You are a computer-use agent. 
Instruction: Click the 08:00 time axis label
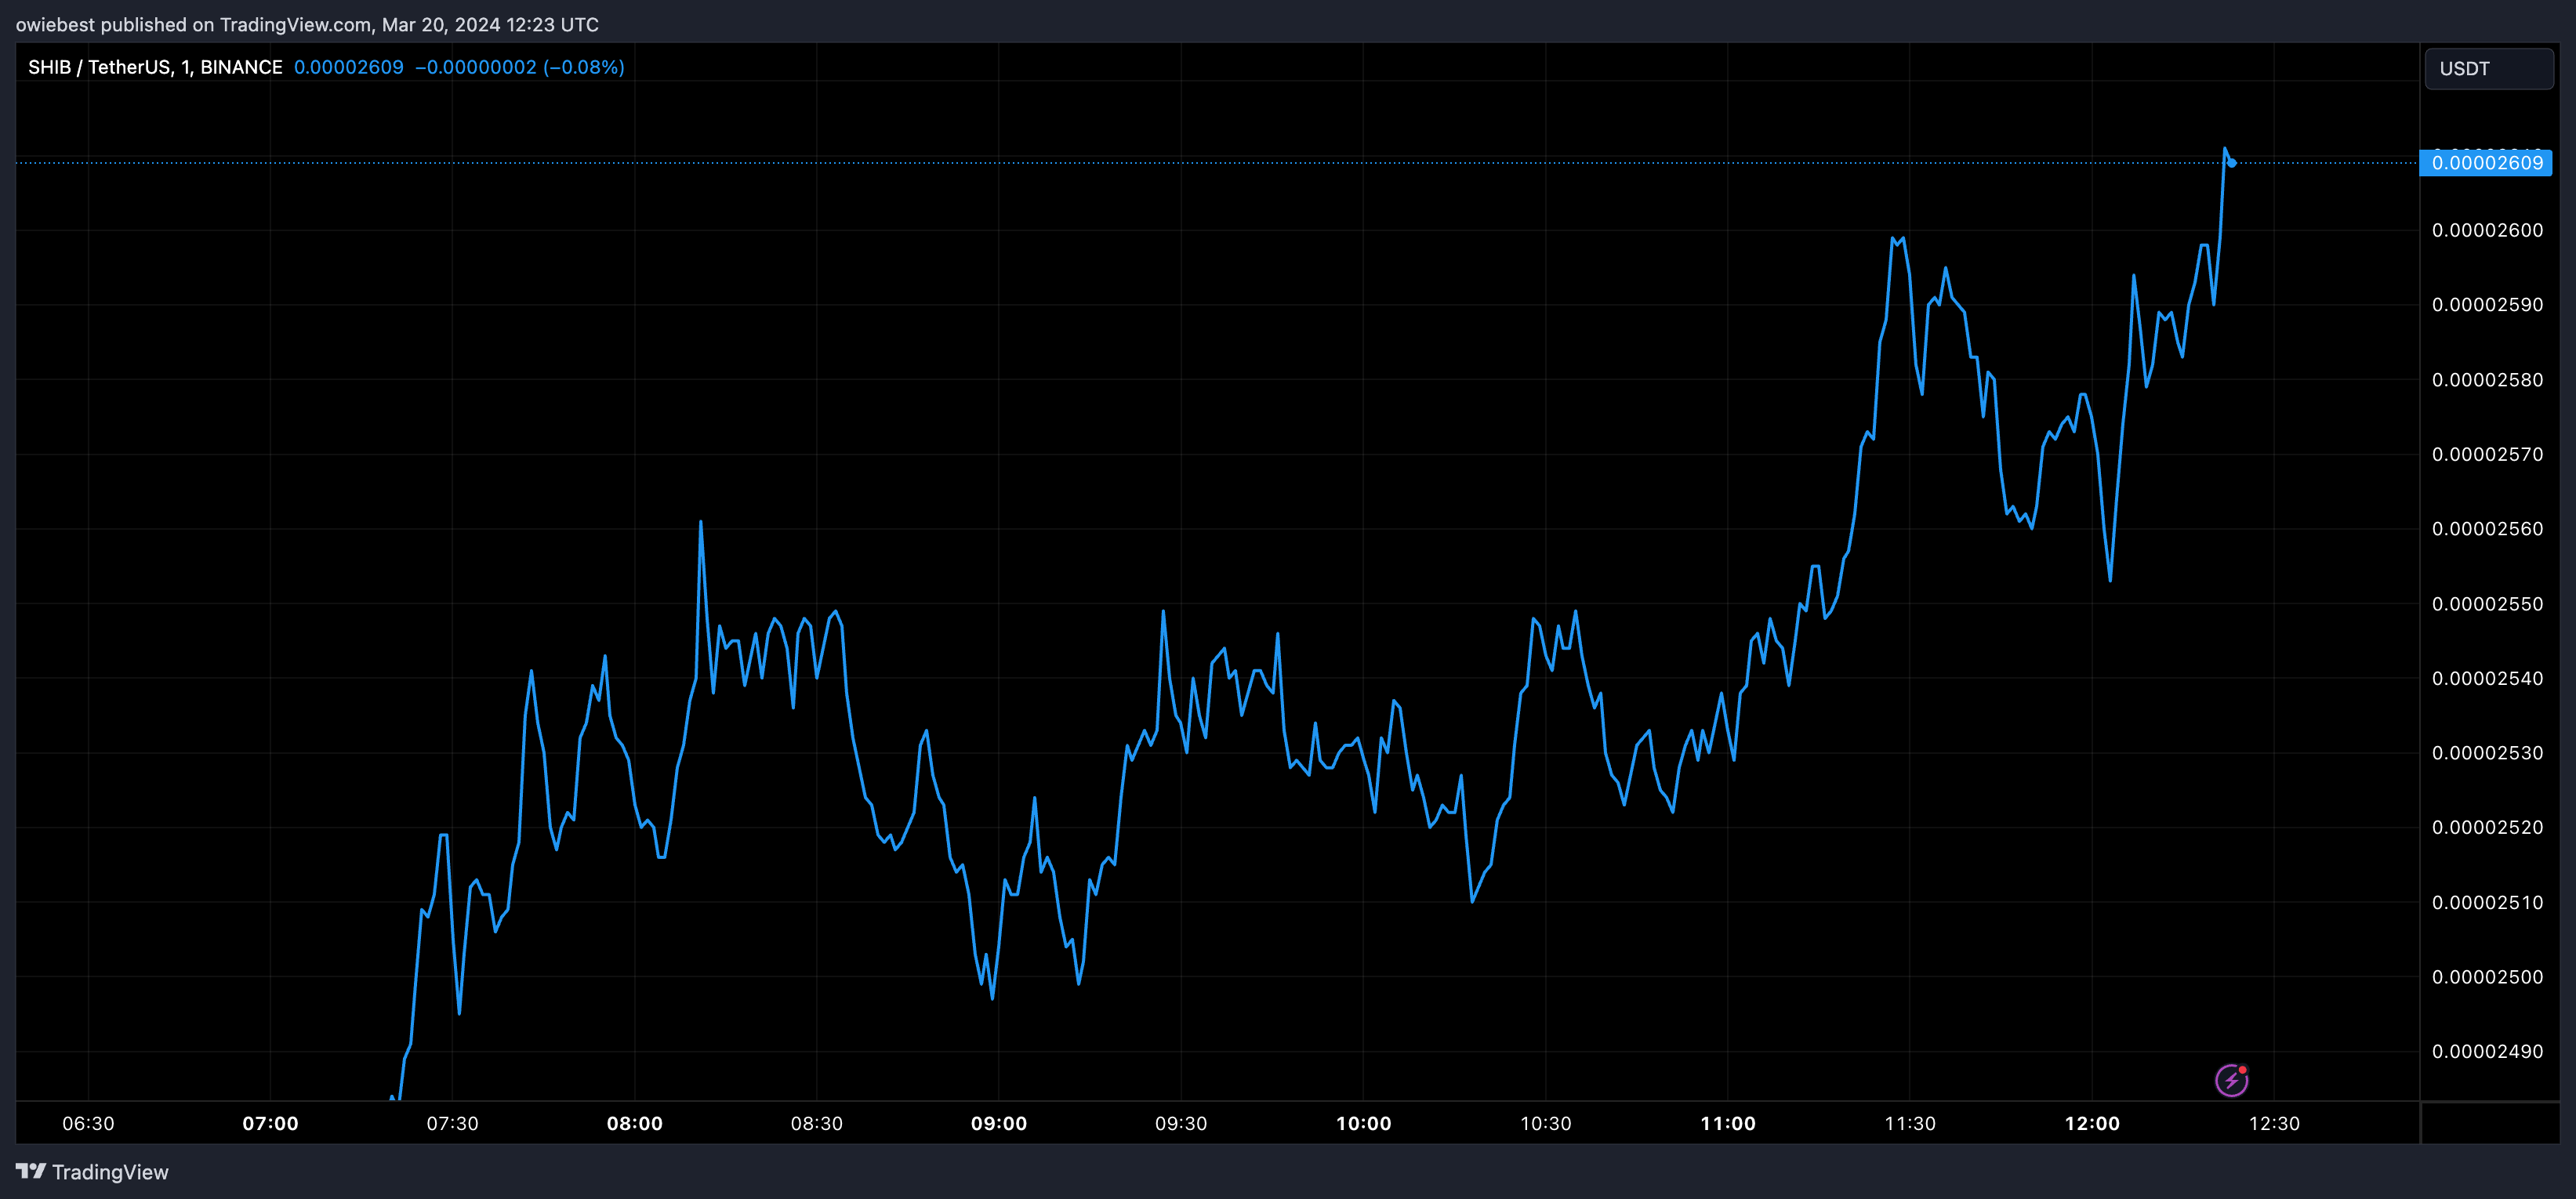coord(634,1123)
